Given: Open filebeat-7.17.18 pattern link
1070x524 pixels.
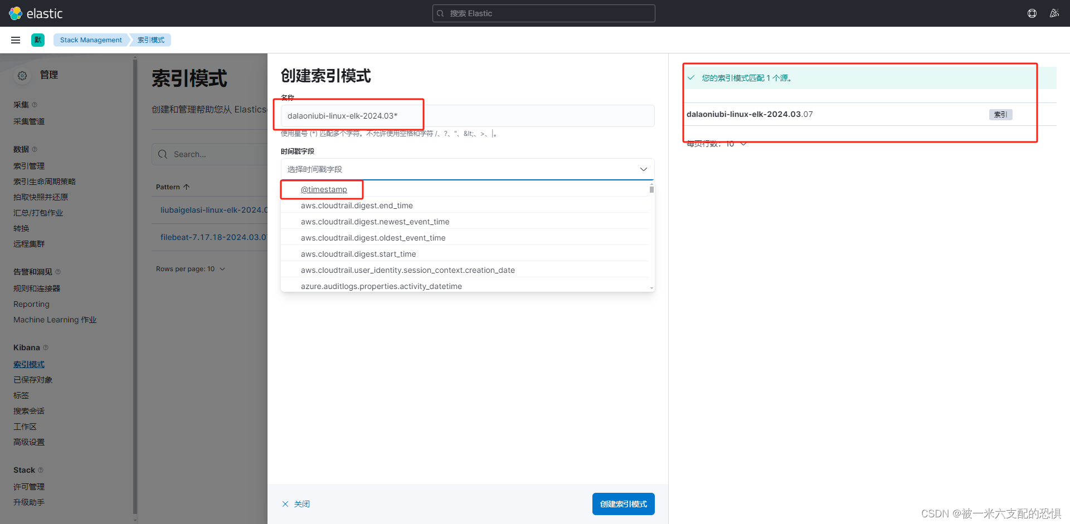Looking at the screenshot, I should [x=214, y=237].
